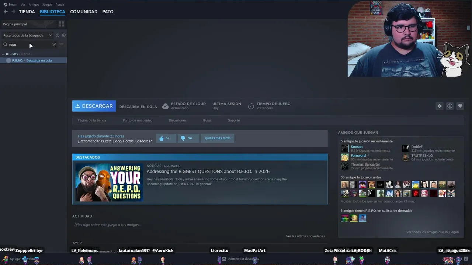Image resolution: width=472 pixels, height=265 pixels.
Task: Select R.E.P.O. - Descarga en cola
Action: pyautogui.click(x=34, y=60)
